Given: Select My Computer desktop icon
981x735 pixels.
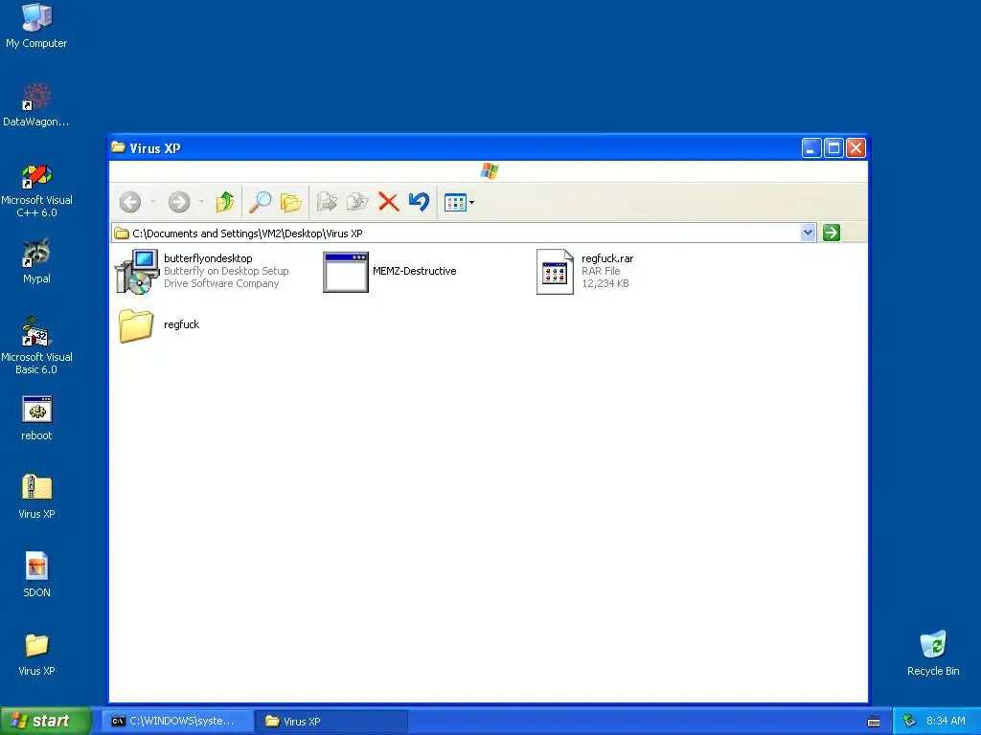Looking at the screenshot, I should (36, 17).
